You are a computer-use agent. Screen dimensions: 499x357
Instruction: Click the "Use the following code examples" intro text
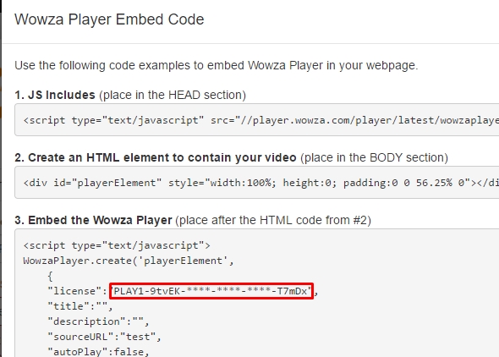tap(217, 65)
